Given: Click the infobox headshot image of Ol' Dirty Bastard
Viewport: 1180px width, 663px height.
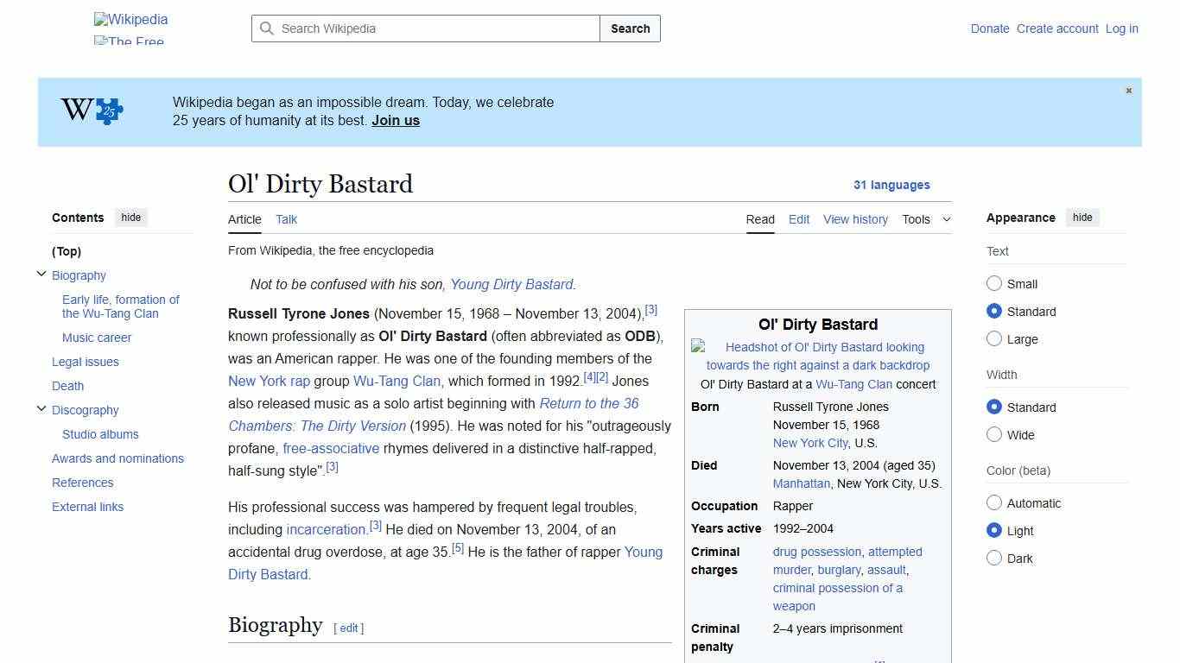Looking at the screenshot, I should 817,356.
